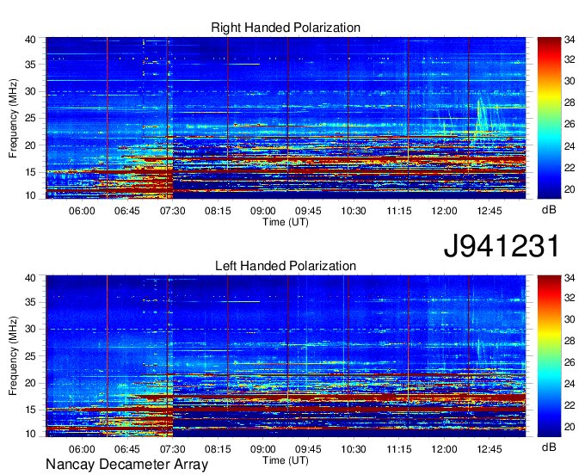Viewport: 585px width, 475px height.
Task: Click 'Time (UT)' label under Left Handed plot
Action: pyautogui.click(x=286, y=460)
